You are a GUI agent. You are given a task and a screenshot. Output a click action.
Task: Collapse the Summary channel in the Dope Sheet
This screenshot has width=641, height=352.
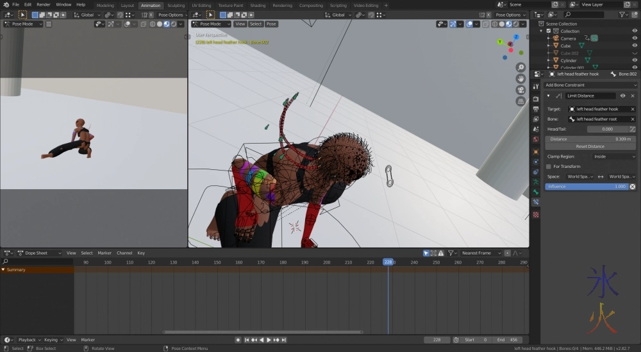(x=3, y=270)
